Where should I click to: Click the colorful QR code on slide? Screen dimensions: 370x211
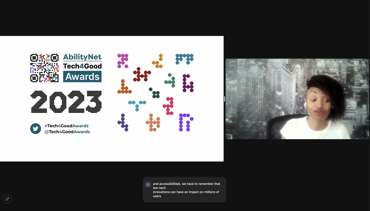(x=44, y=68)
